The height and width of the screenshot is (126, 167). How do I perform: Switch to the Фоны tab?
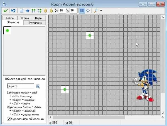pyautogui.click(x=25, y=18)
